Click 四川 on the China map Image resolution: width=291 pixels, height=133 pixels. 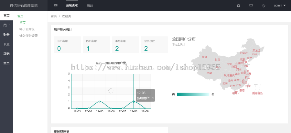(226, 75)
